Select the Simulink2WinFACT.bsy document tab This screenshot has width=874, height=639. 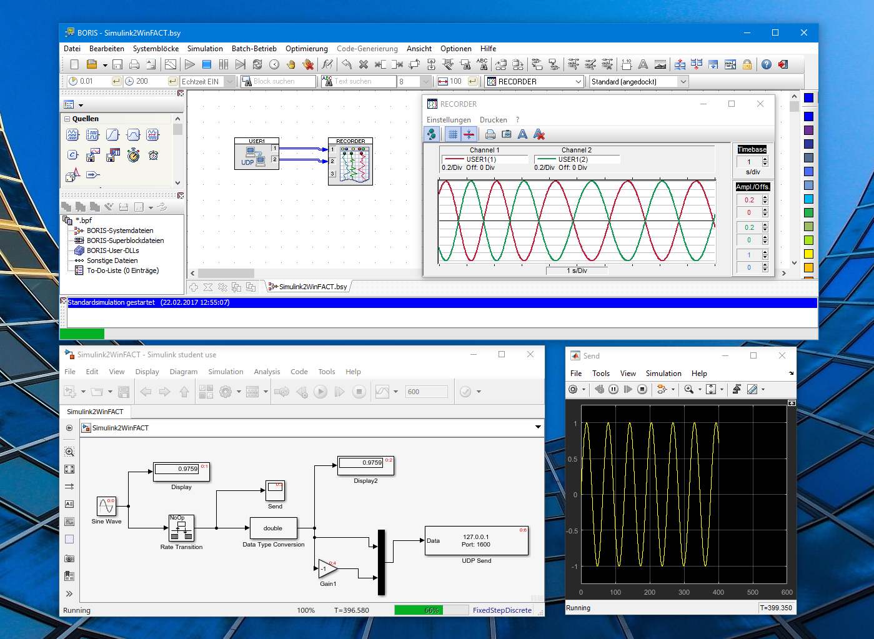tap(307, 287)
